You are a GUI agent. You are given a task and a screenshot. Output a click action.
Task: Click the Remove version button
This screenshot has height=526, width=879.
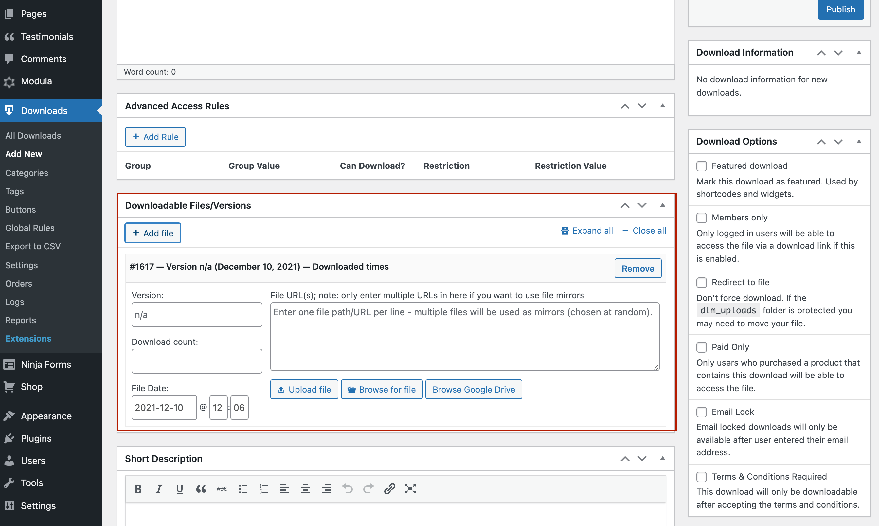637,268
